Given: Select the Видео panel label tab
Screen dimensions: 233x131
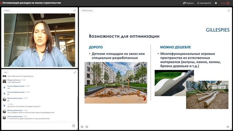Looking at the screenshot, I should point(7,11).
